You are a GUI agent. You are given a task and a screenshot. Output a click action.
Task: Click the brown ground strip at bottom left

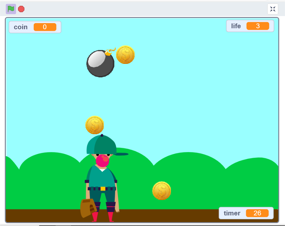39,215
